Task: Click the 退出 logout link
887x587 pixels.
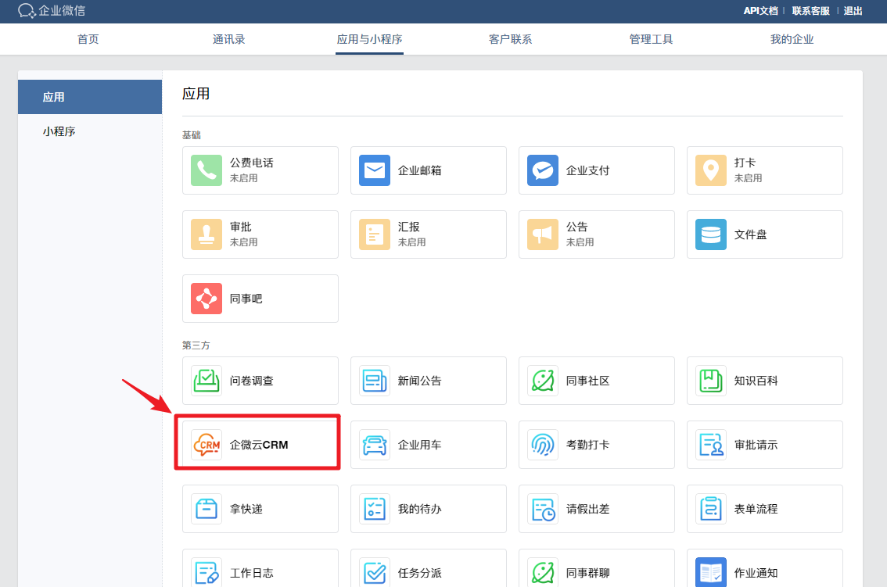Action: 853,11
